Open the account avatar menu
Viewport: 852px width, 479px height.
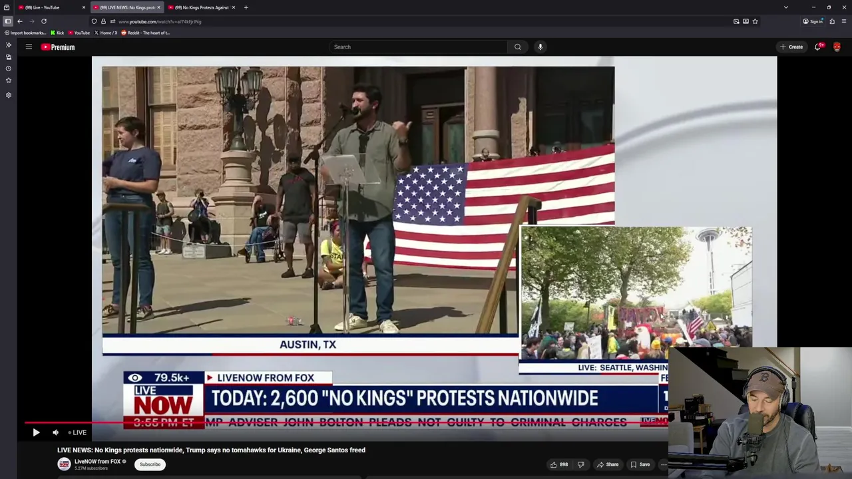(x=837, y=47)
